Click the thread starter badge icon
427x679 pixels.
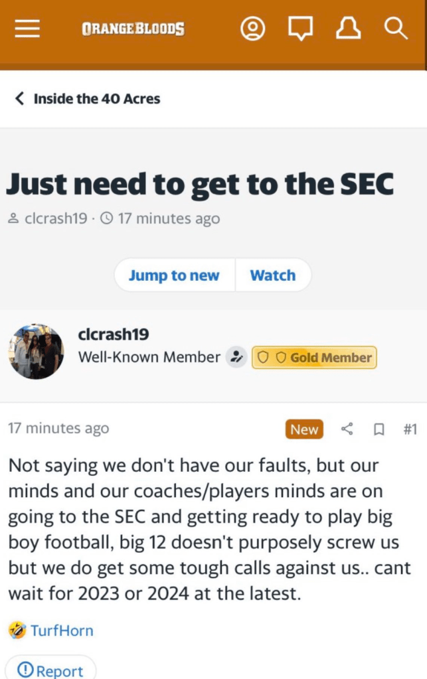tap(236, 358)
